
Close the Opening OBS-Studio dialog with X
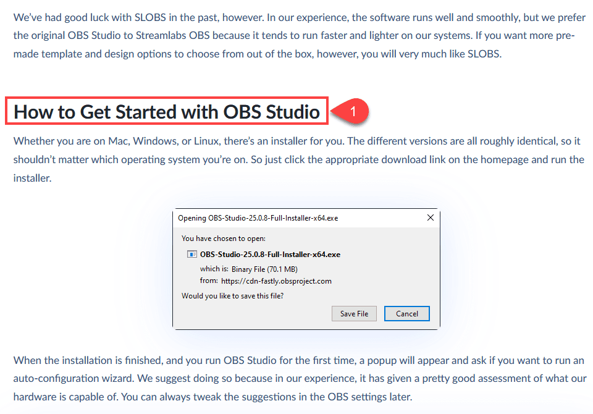tap(430, 218)
